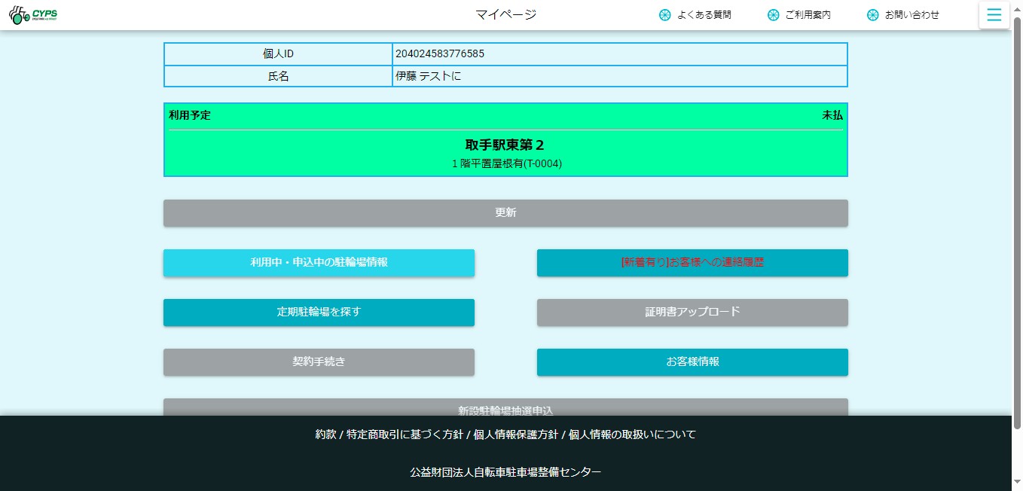Click the 契約手続き button
Screen dimensions: 1023x491
[319, 362]
